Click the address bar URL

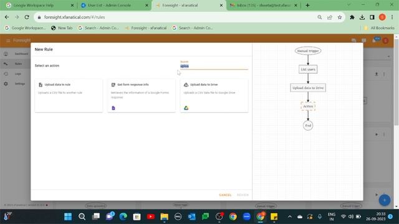tap(74, 17)
